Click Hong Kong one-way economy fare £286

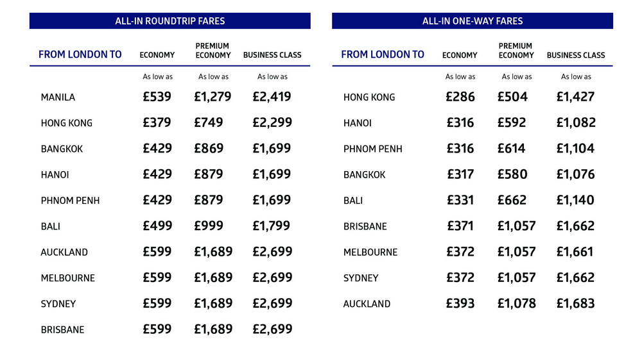click(460, 97)
